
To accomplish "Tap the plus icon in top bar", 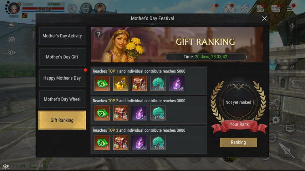I will (x=86, y=8).
